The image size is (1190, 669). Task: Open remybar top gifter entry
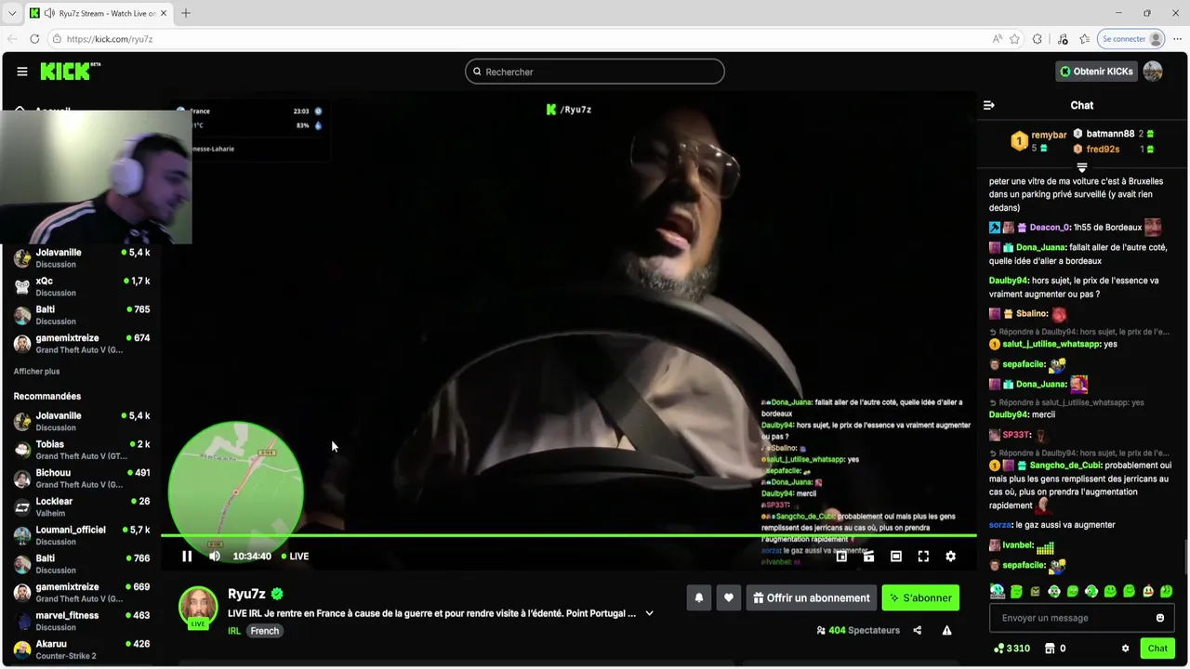tap(1038, 141)
